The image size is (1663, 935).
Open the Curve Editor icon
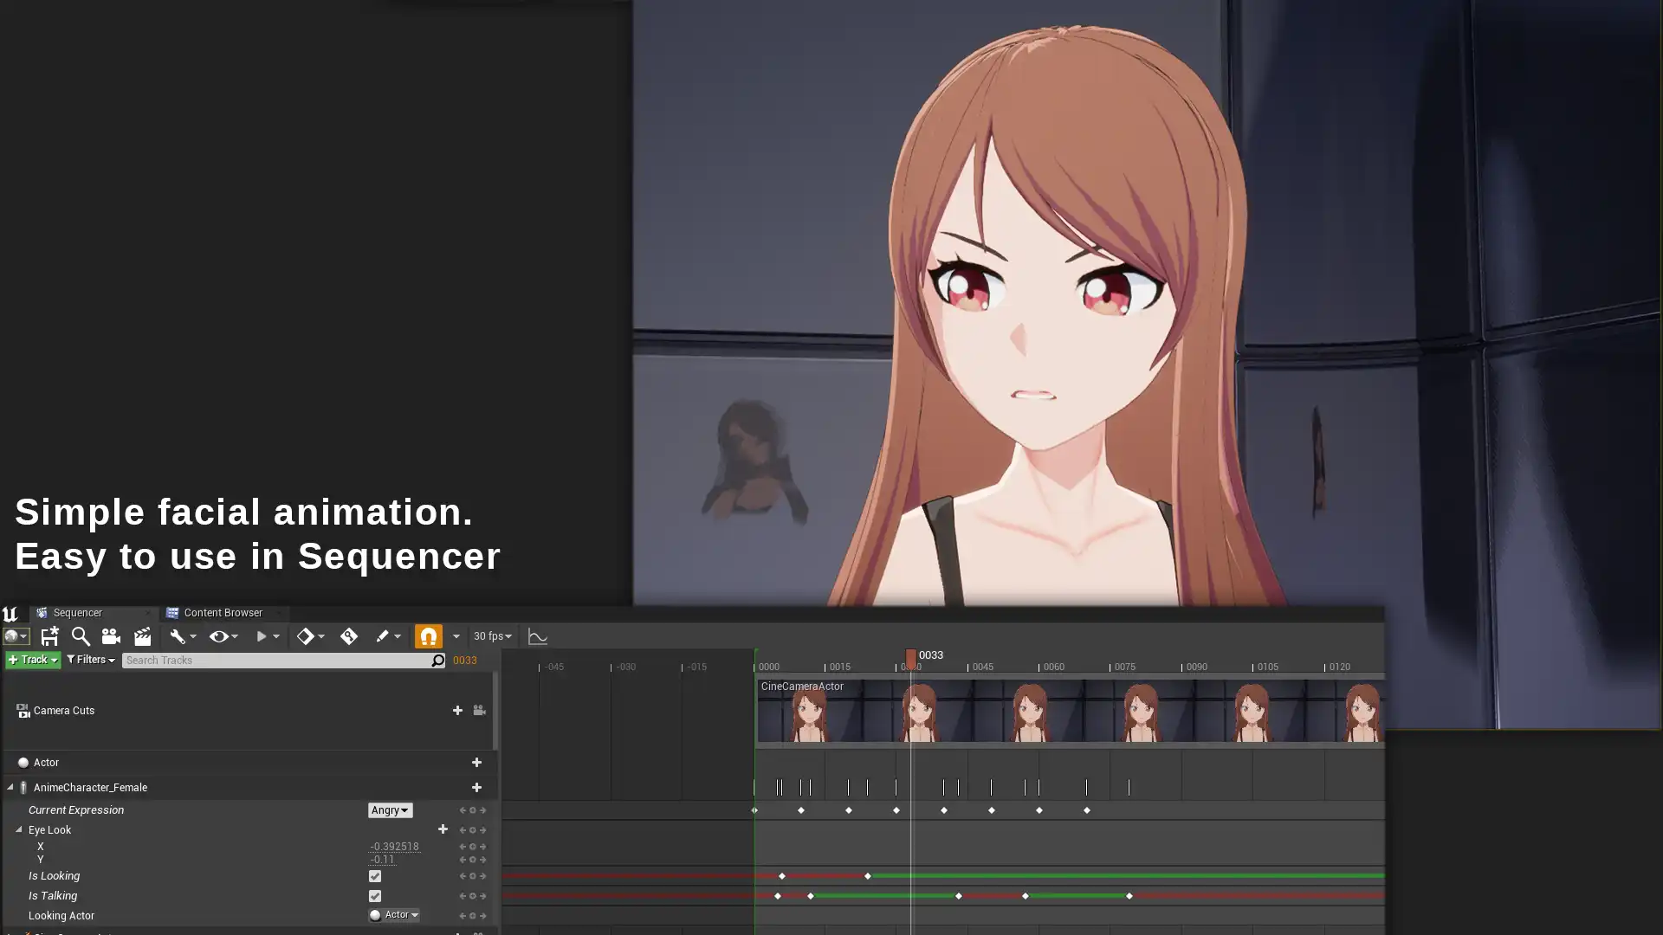click(537, 636)
